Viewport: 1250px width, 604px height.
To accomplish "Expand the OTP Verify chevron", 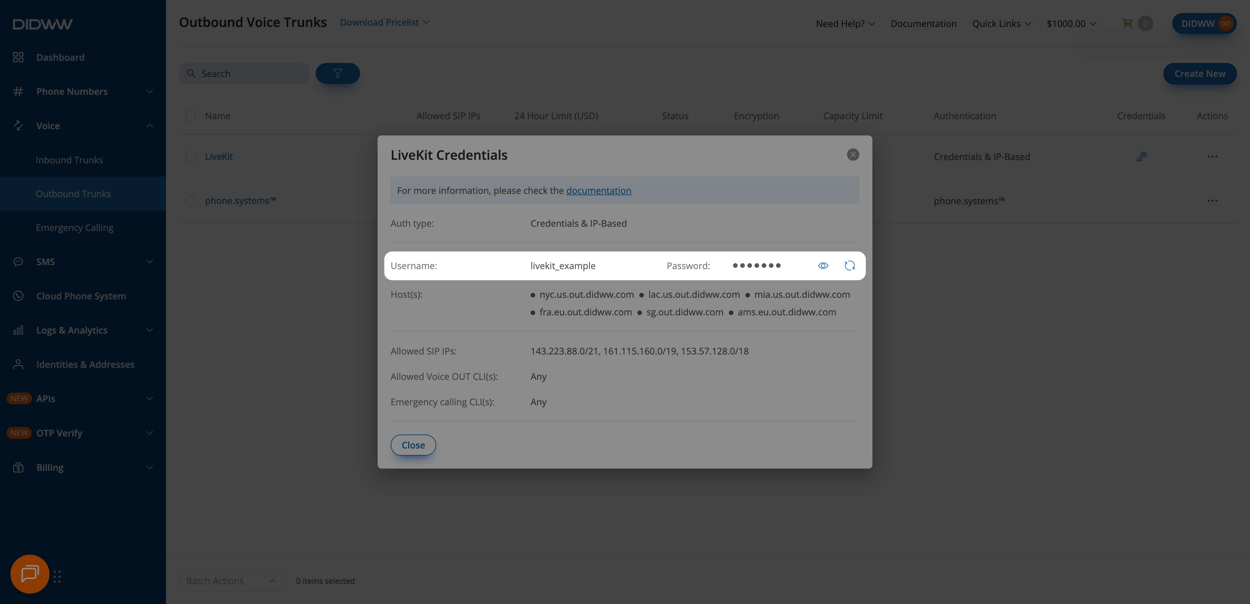I will coord(149,433).
